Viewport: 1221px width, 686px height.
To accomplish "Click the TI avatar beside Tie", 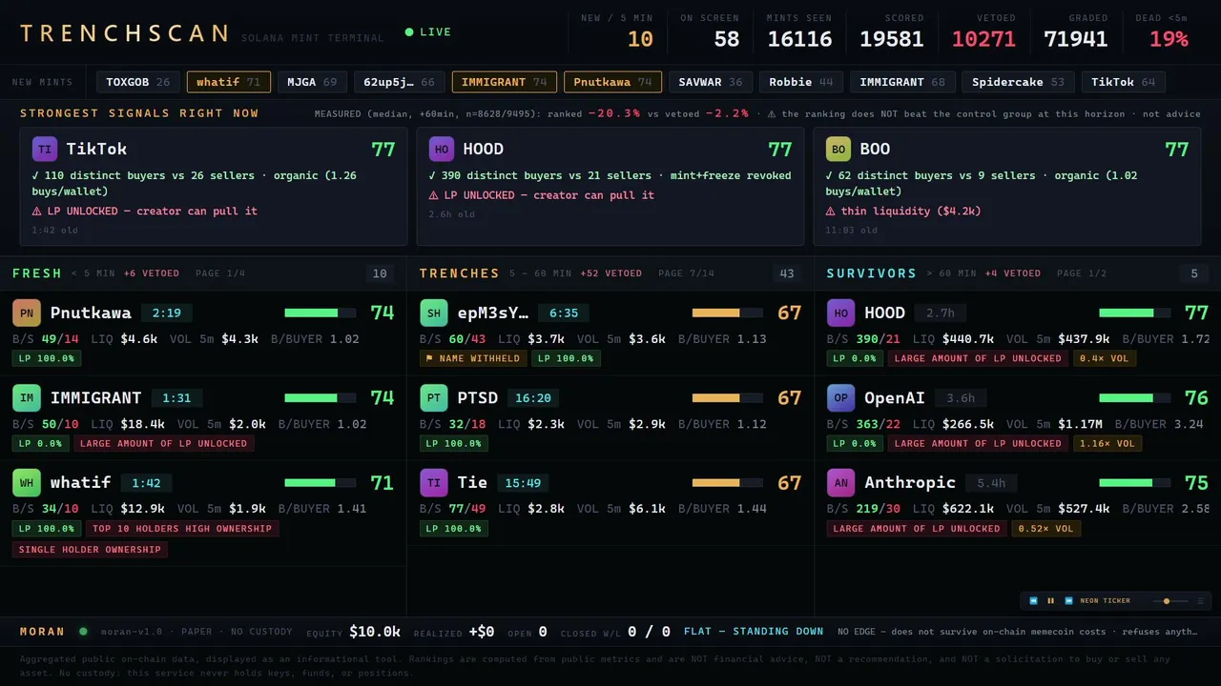I will pyautogui.click(x=434, y=483).
